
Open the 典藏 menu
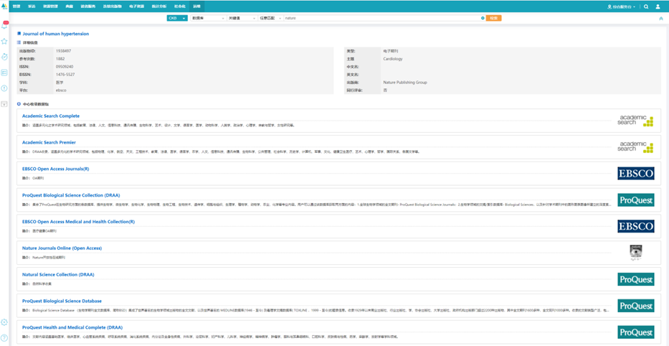pos(69,7)
